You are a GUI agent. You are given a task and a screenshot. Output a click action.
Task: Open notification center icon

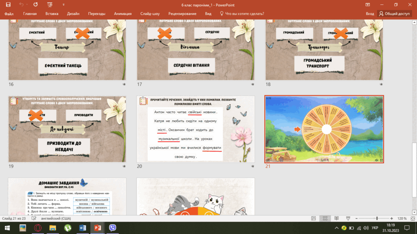[x=407, y=228]
